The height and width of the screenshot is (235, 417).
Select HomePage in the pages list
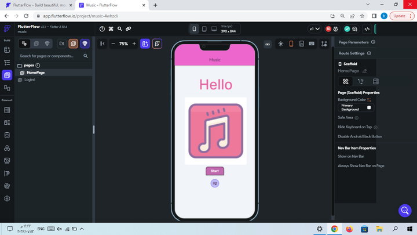click(35, 73)
